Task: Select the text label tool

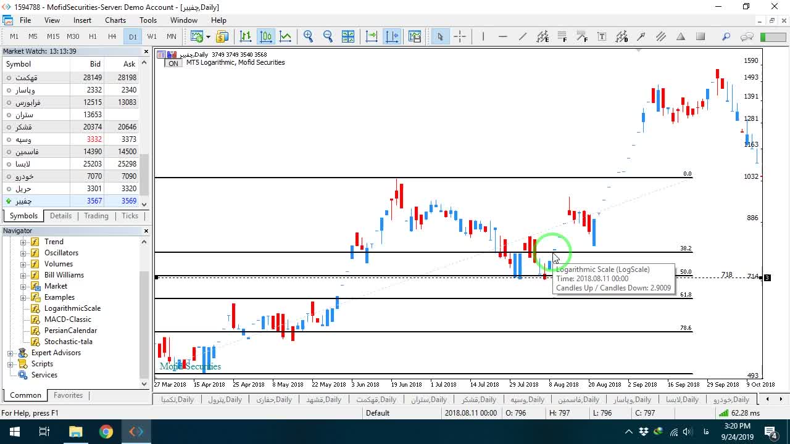Action: (602, 36)
